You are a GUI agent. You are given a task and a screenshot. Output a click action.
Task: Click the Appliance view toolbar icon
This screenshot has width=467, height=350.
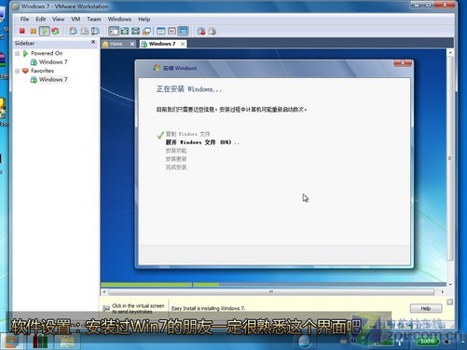tap(172, 31)
